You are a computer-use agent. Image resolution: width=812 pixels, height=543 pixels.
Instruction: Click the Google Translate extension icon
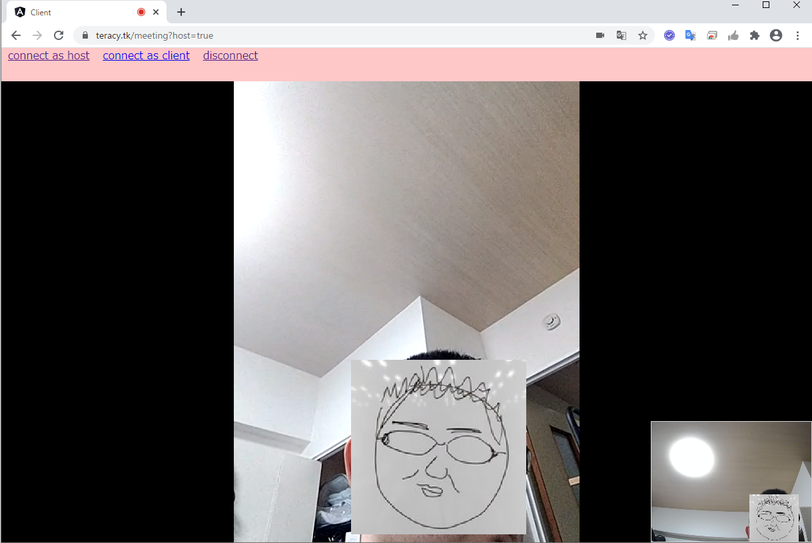coord(690,35)
